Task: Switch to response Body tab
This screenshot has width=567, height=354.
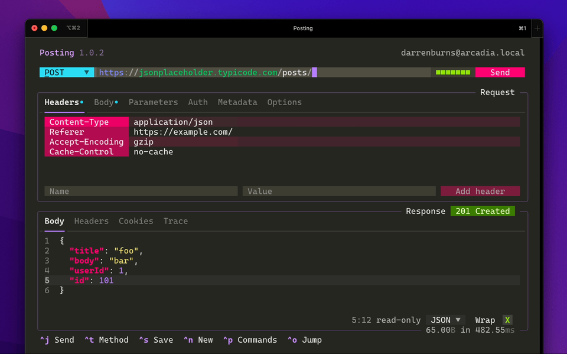Action: [x=54, y=221]
